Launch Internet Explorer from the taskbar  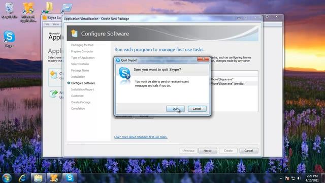tap(22, 178)
